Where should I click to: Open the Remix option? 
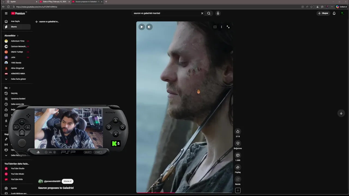(238, 179)
